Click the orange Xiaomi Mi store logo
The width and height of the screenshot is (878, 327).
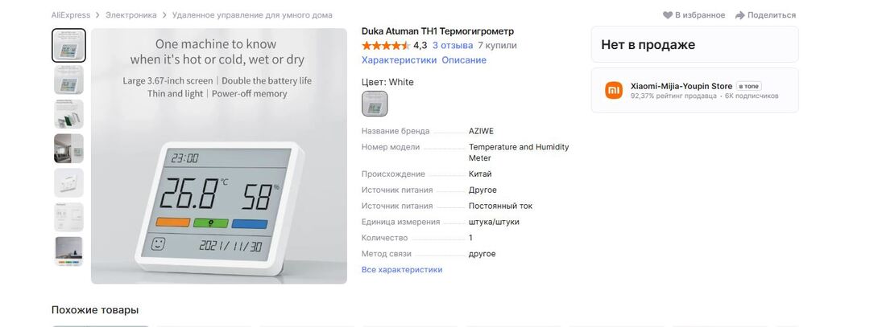(x=614, y=90)
